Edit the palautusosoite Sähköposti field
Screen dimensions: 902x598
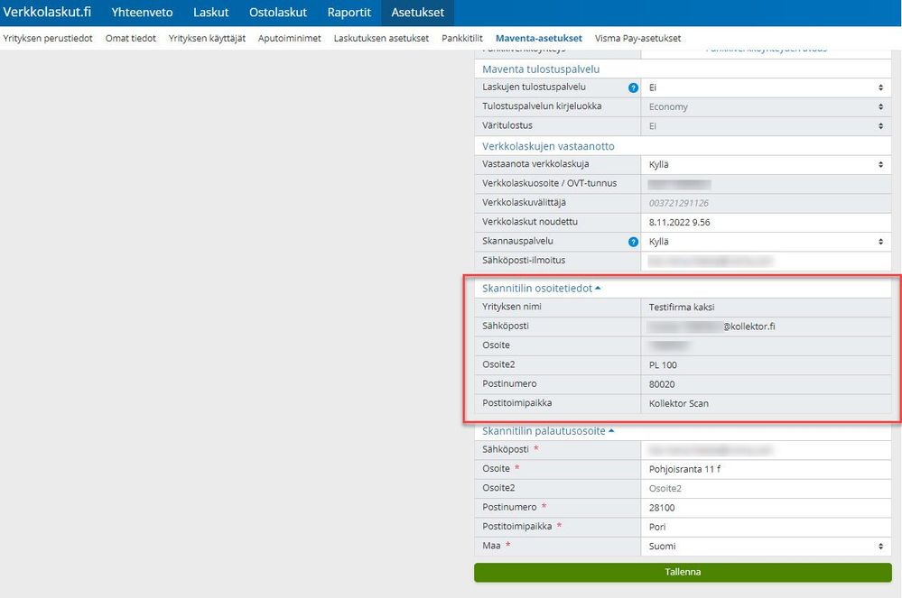[x=767, y=450]
